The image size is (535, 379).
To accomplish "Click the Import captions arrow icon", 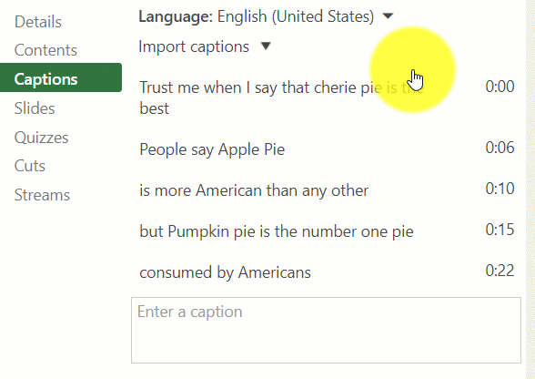I will click(266, 46).
